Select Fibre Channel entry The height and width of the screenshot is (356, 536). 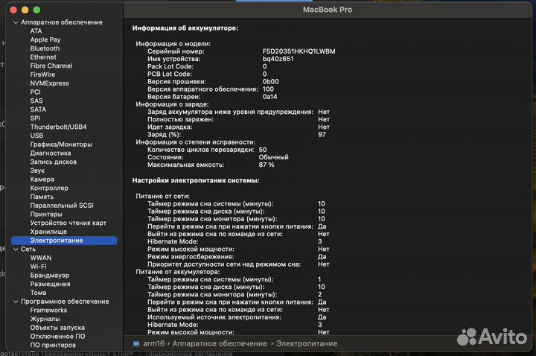pos(51,66)
